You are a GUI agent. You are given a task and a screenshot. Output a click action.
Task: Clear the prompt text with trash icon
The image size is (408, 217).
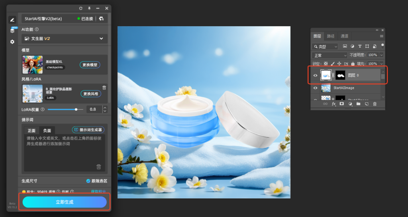point(99,167)
